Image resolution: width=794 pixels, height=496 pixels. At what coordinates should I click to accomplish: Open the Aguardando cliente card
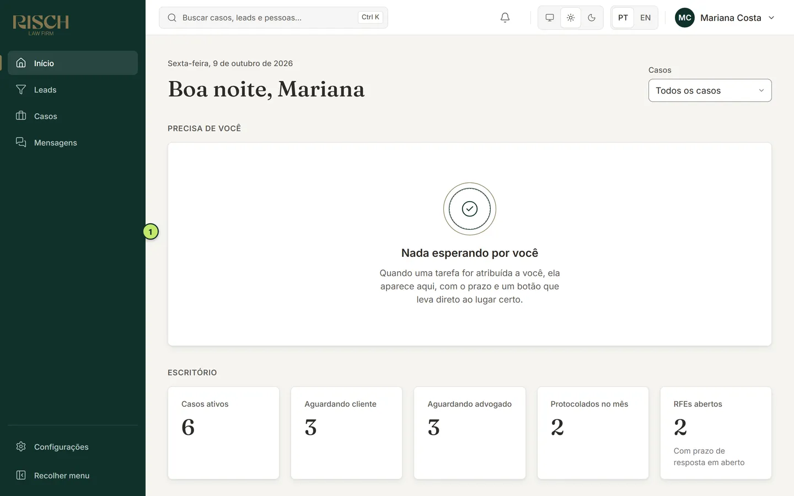(346, 433)
